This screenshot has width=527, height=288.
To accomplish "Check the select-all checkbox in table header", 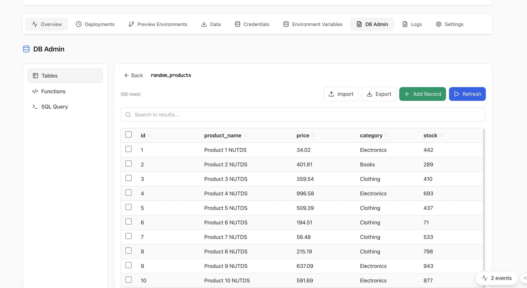I will [128, 134].
